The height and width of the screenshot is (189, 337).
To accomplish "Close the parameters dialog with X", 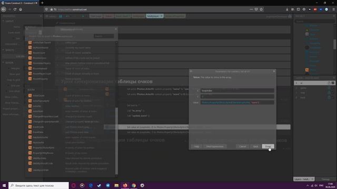I will coord(274,71).
